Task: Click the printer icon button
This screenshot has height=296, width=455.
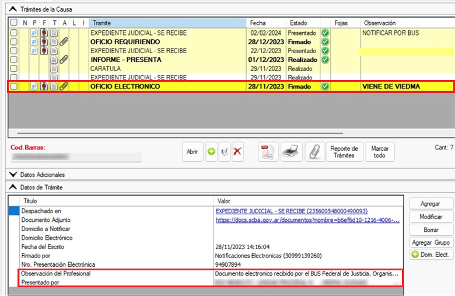Action: click(292, 152)
